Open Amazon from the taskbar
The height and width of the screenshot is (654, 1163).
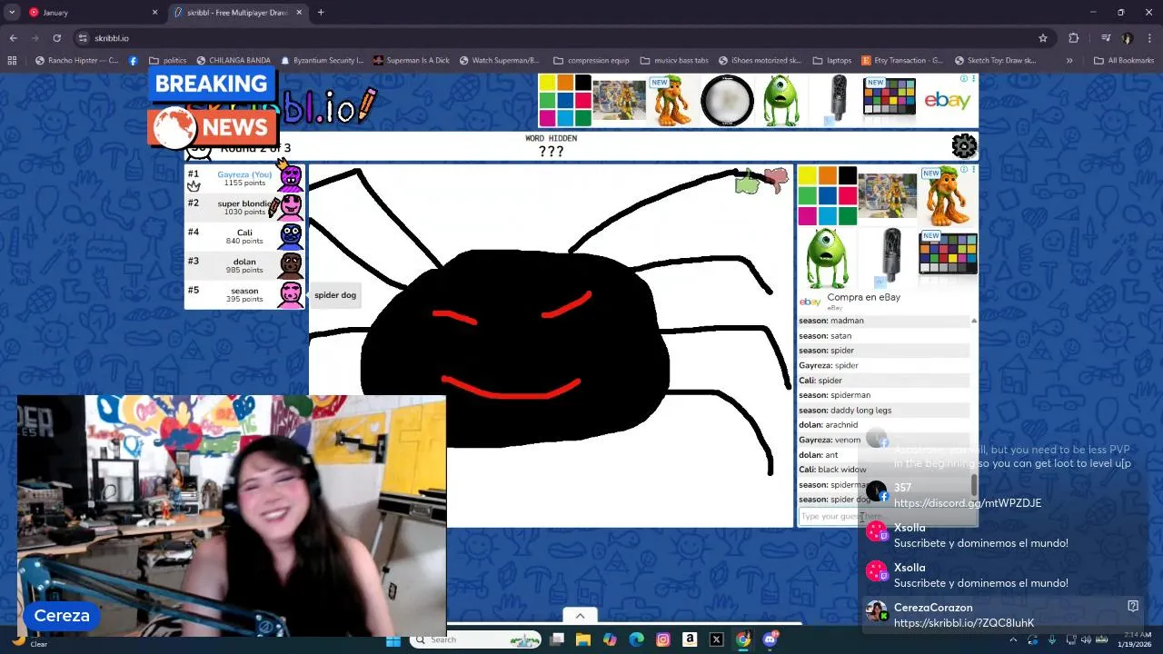click(x=690, y=639)
